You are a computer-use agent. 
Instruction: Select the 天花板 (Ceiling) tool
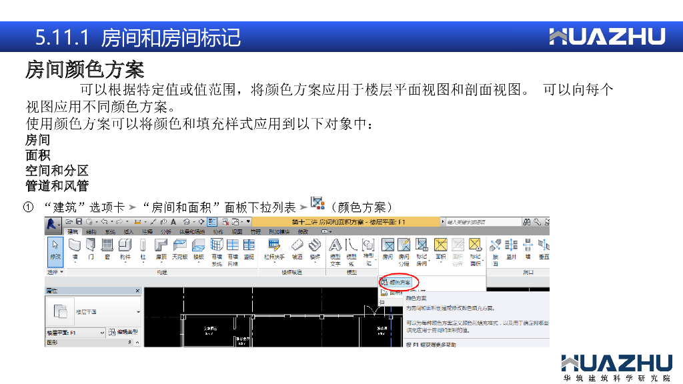[x=179, y=250]
